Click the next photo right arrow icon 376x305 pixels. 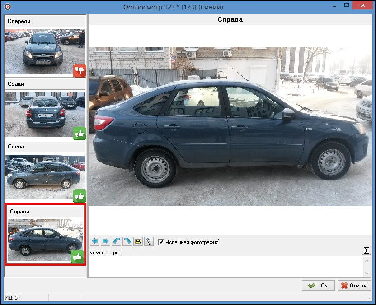coord(105,242)
